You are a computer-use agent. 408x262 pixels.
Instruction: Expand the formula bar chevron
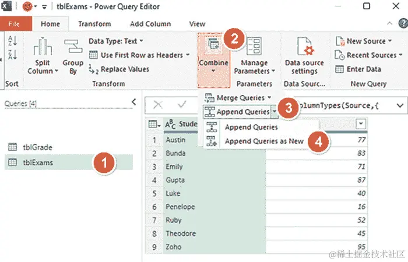400,105
